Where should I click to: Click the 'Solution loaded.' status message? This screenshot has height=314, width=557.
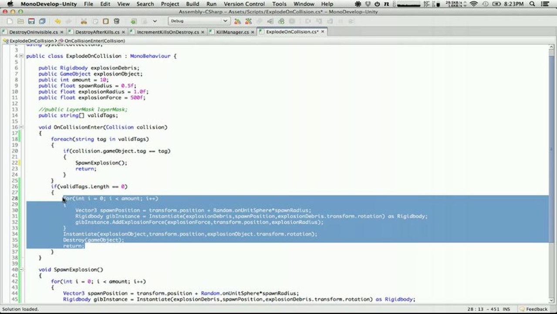(x=20, y=309)
